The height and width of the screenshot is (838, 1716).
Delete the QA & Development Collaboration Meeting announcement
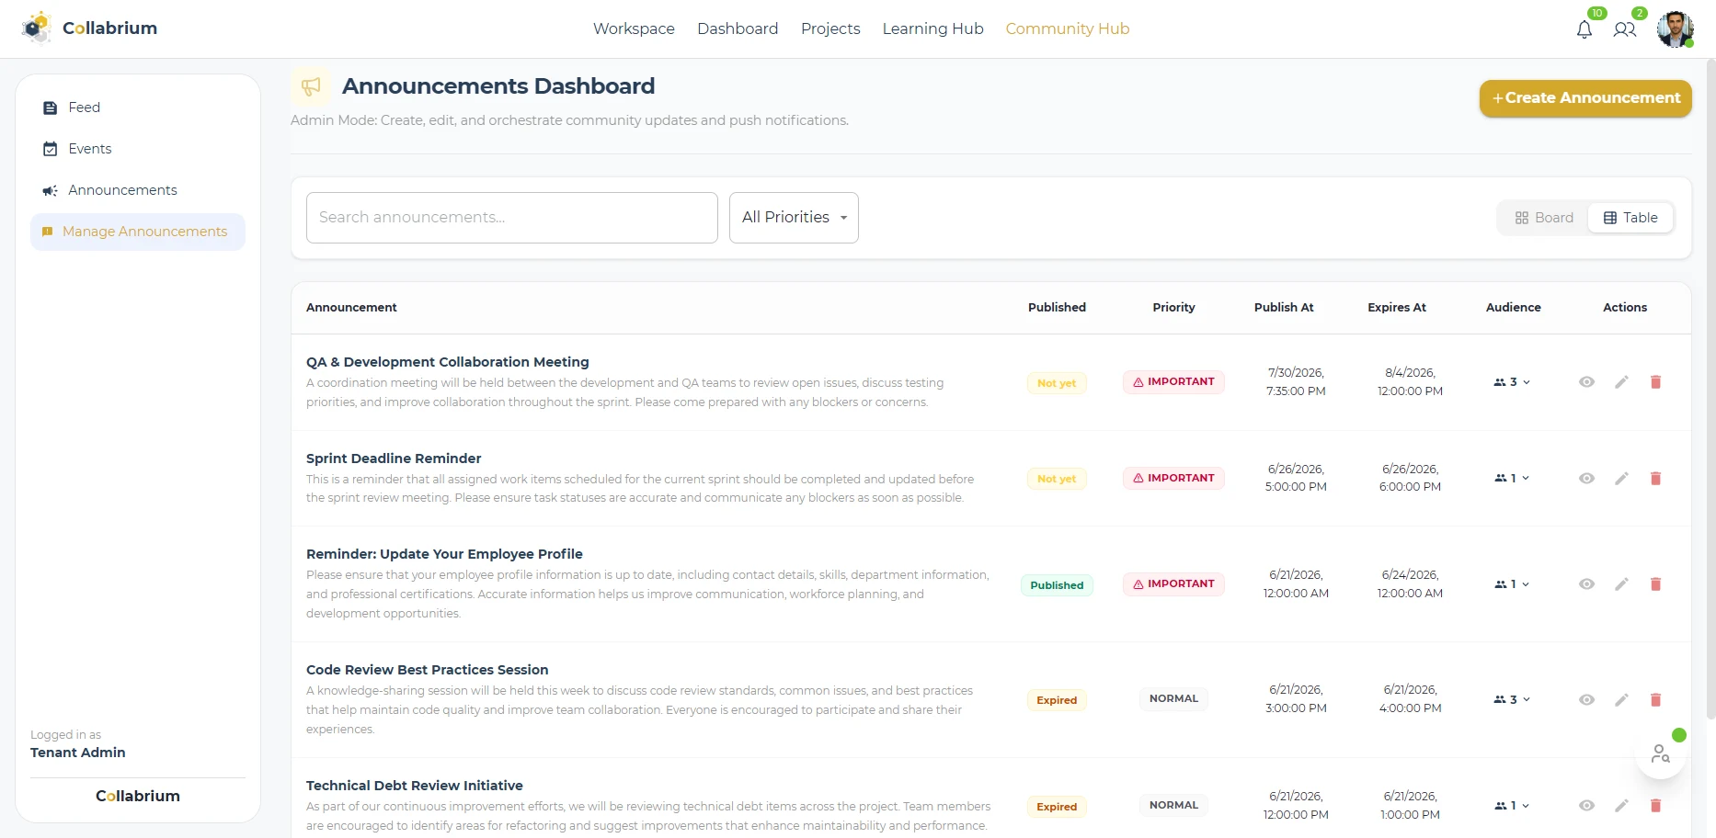coord(1655,382)
